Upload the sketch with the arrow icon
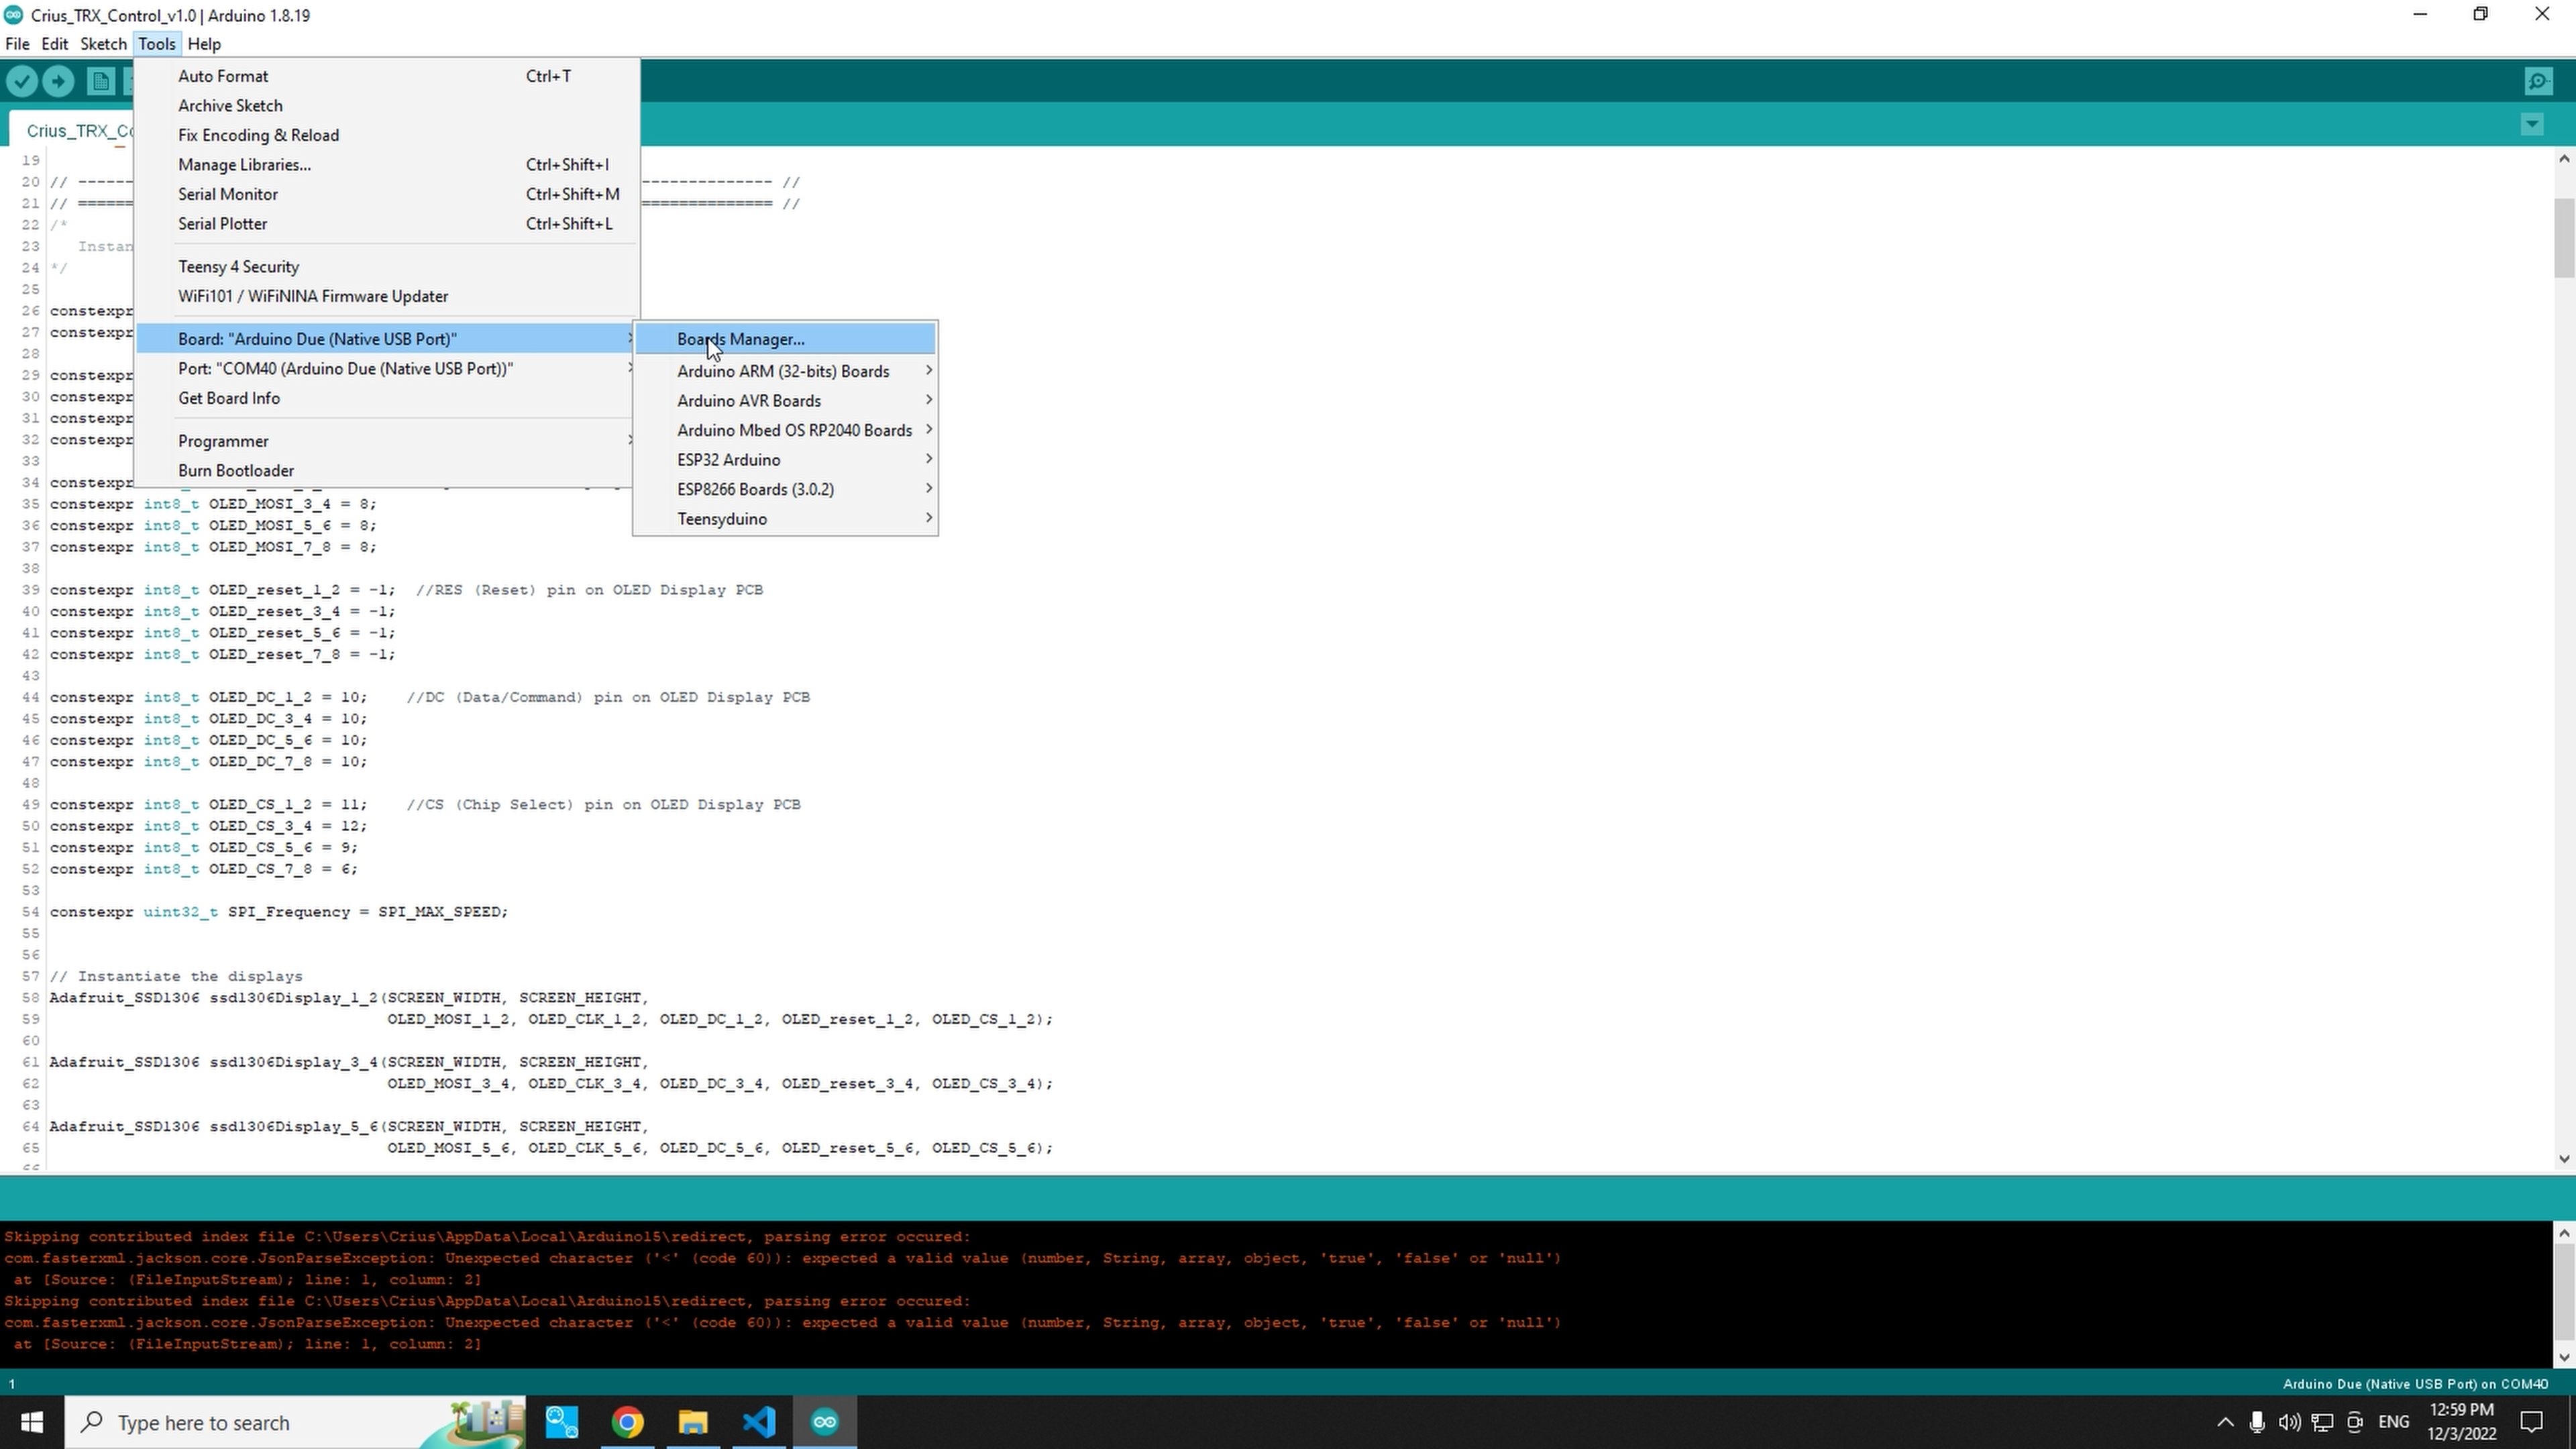Screen dimensions: 2576x1449 [58, 81]
